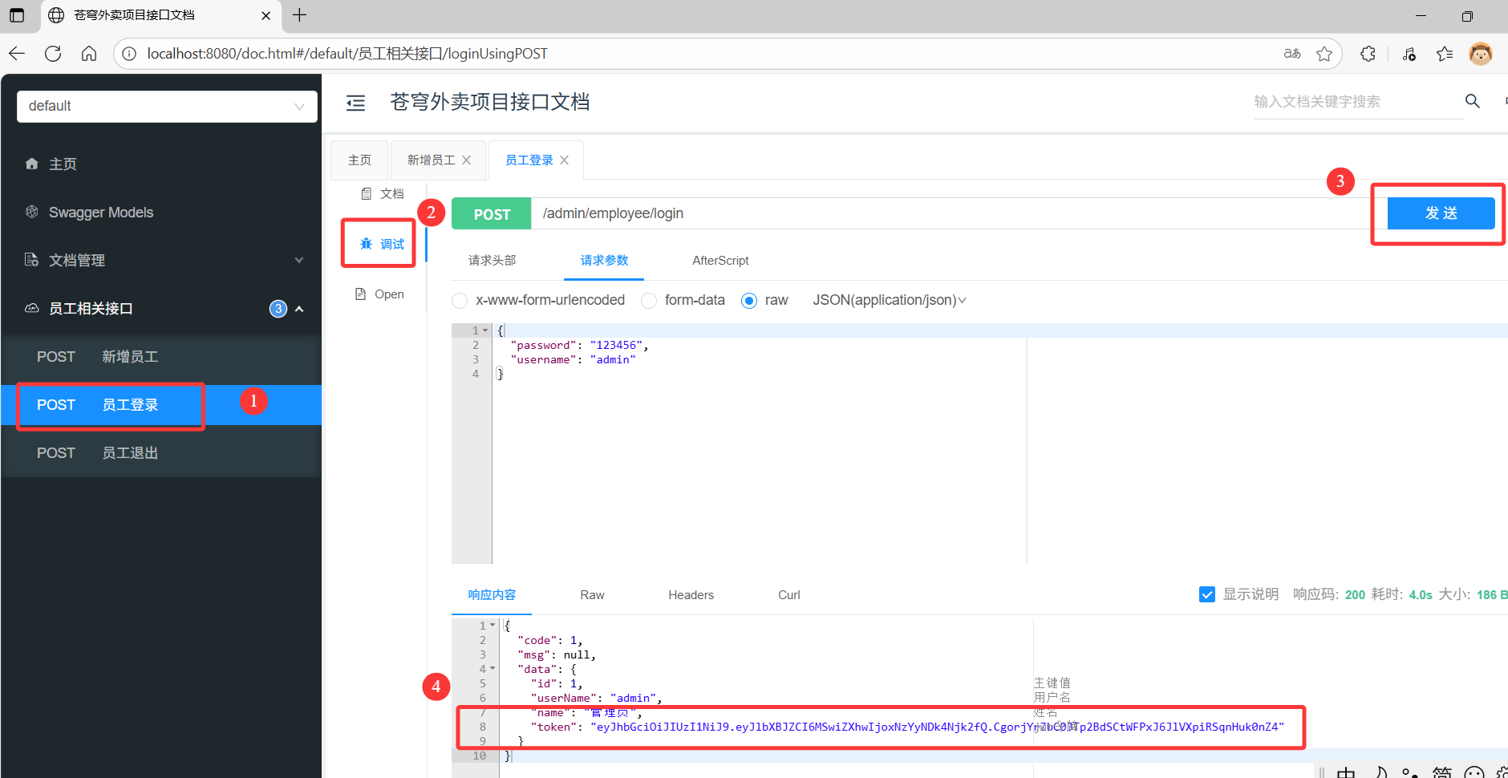1508x778 pixels.
Task: Click the 主页 home icon in sidebar
Action: coord(32,164)
